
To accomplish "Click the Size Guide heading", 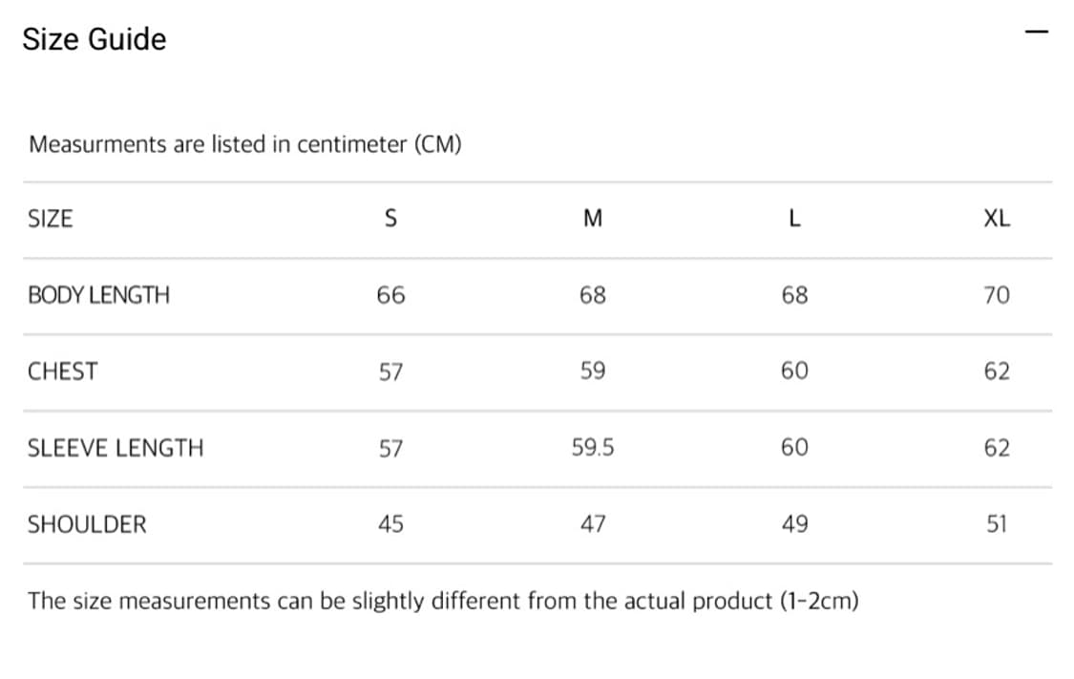I will tap(95, 39).
